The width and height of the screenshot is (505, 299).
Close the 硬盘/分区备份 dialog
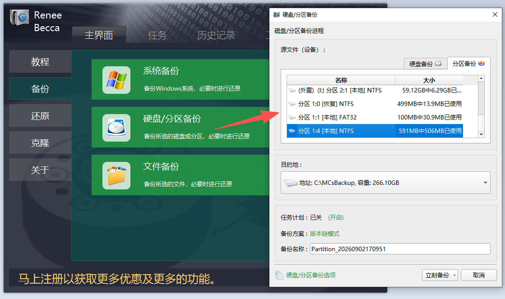pos(495,14)
